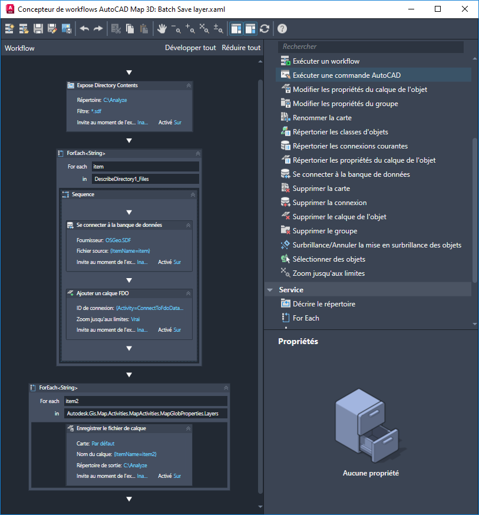
Task: Toggle Activé 'Sur' in Ajouter un calque FDO
Action: click(x=177, y=330)
